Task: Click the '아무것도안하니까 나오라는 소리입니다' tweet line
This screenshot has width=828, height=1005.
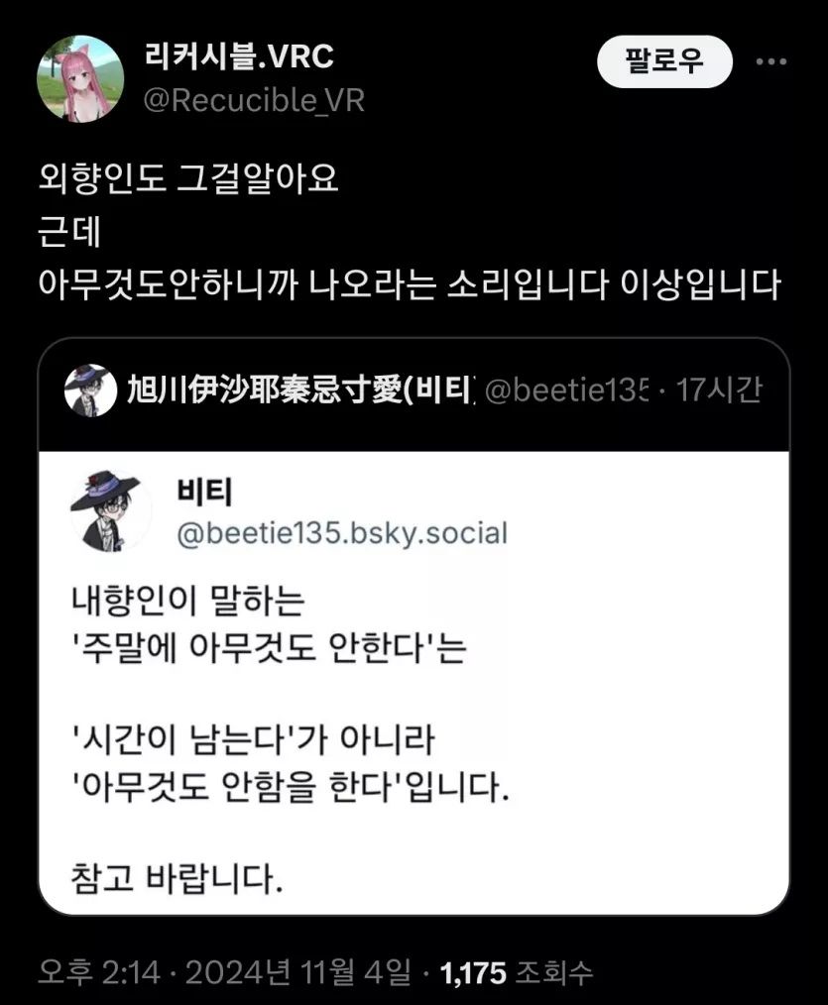Action: (410, 285)
